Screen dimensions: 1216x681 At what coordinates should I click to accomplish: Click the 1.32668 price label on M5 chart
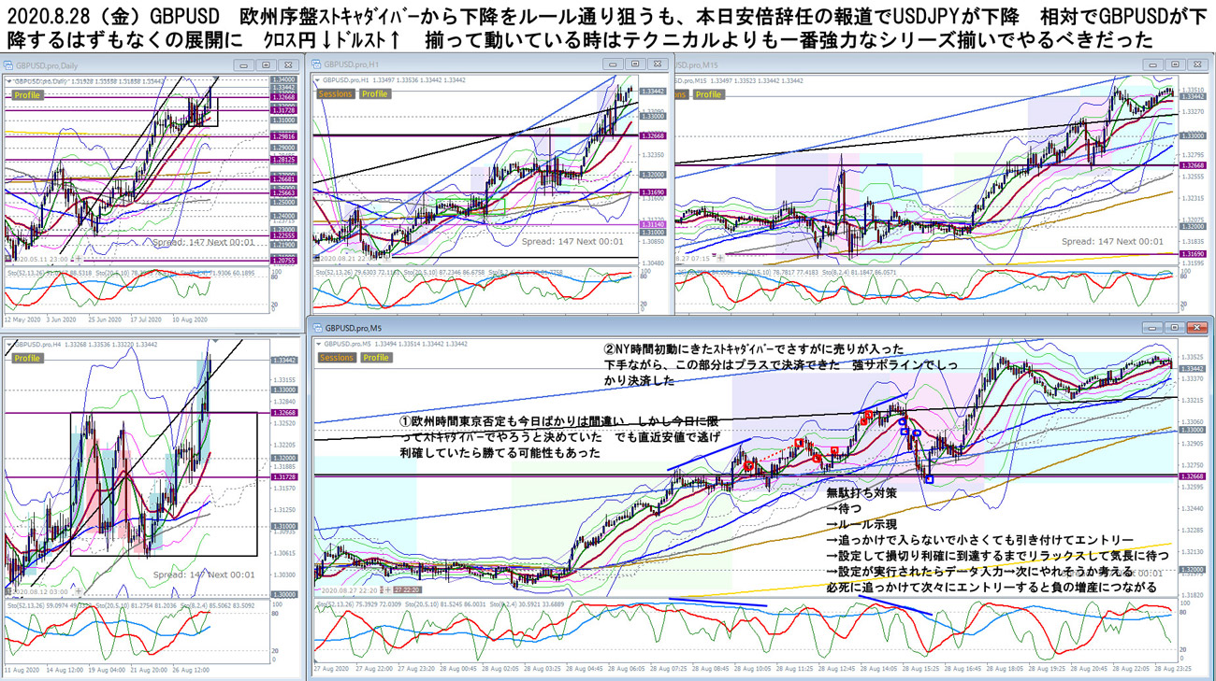1192,476
